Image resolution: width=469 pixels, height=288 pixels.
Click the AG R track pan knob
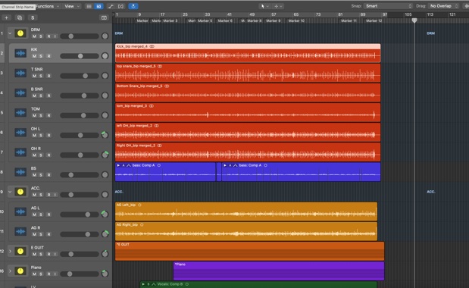tap(105, 234)
